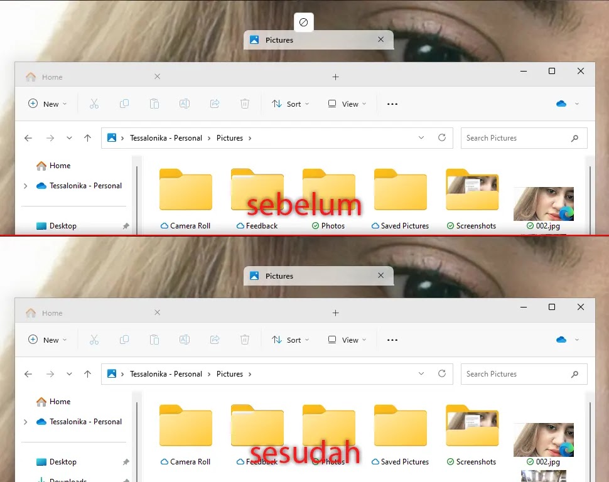
Task: Click Forward arrow in upper window
Action: pyautogui.click(x=50, y=138)
